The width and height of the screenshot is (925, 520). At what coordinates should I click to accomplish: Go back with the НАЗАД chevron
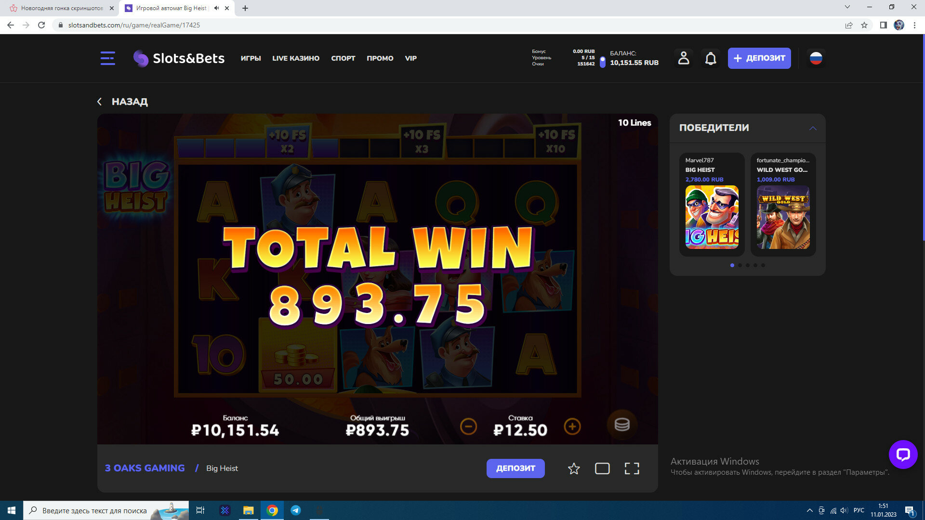100,102
